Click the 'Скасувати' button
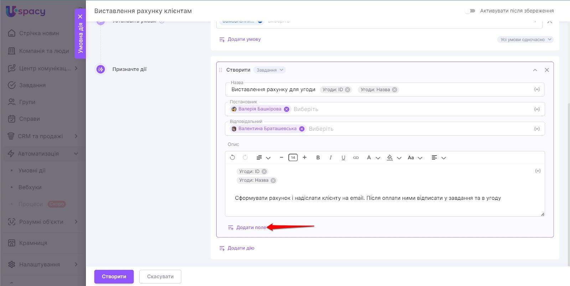The height and width of the screenshot is (286, 570). (x=160, y=276)
